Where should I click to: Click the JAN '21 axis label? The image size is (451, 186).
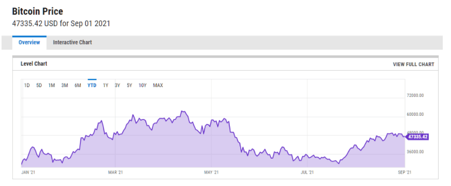(x=28, y=172)
